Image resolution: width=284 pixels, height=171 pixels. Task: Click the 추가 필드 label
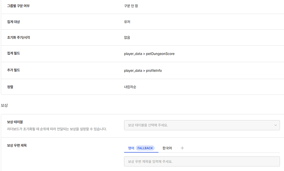tap(14, 70)
